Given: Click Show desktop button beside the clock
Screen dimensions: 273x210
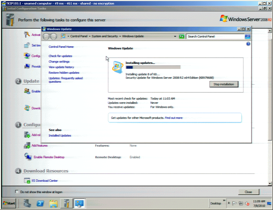Looking at the screenshot, I should (269, 203).
